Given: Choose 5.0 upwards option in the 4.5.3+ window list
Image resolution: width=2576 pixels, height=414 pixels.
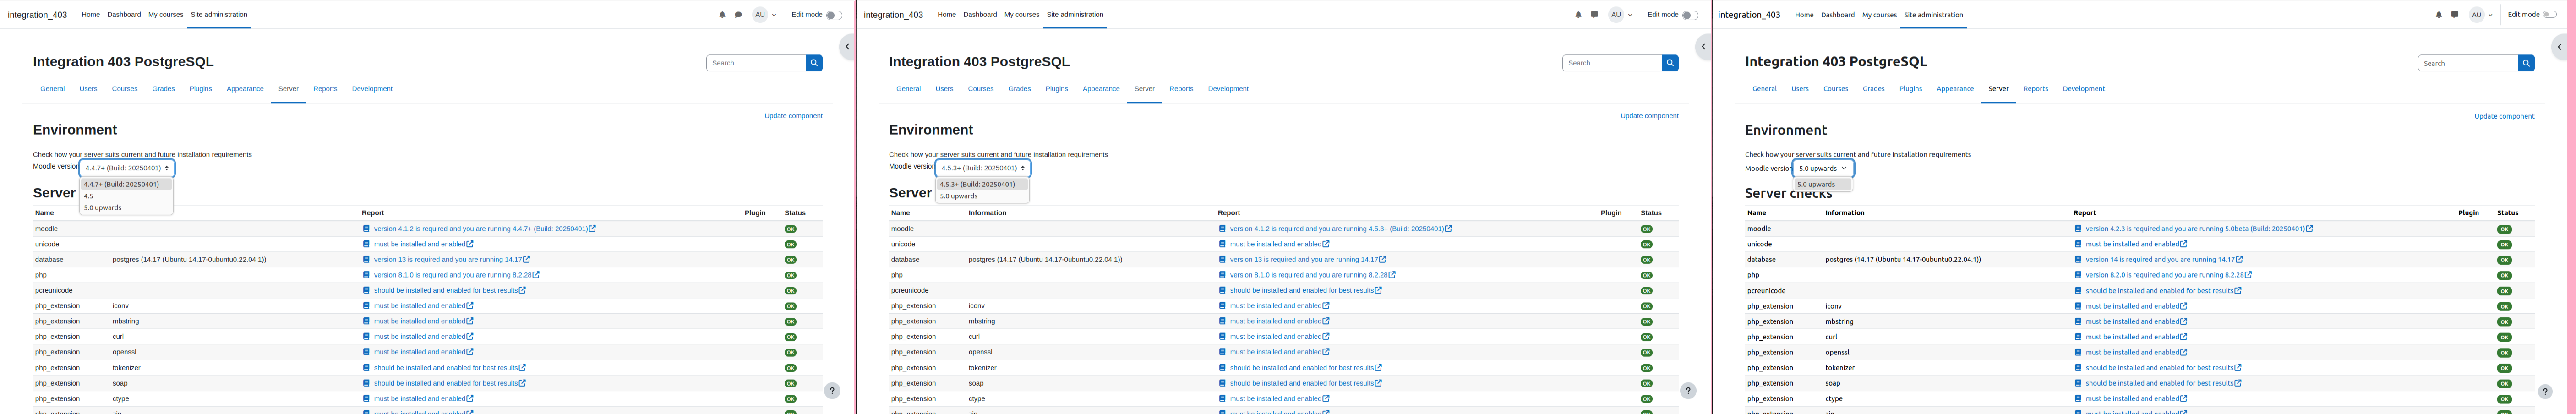Looking at the screenshot, I should click(982, 196).
